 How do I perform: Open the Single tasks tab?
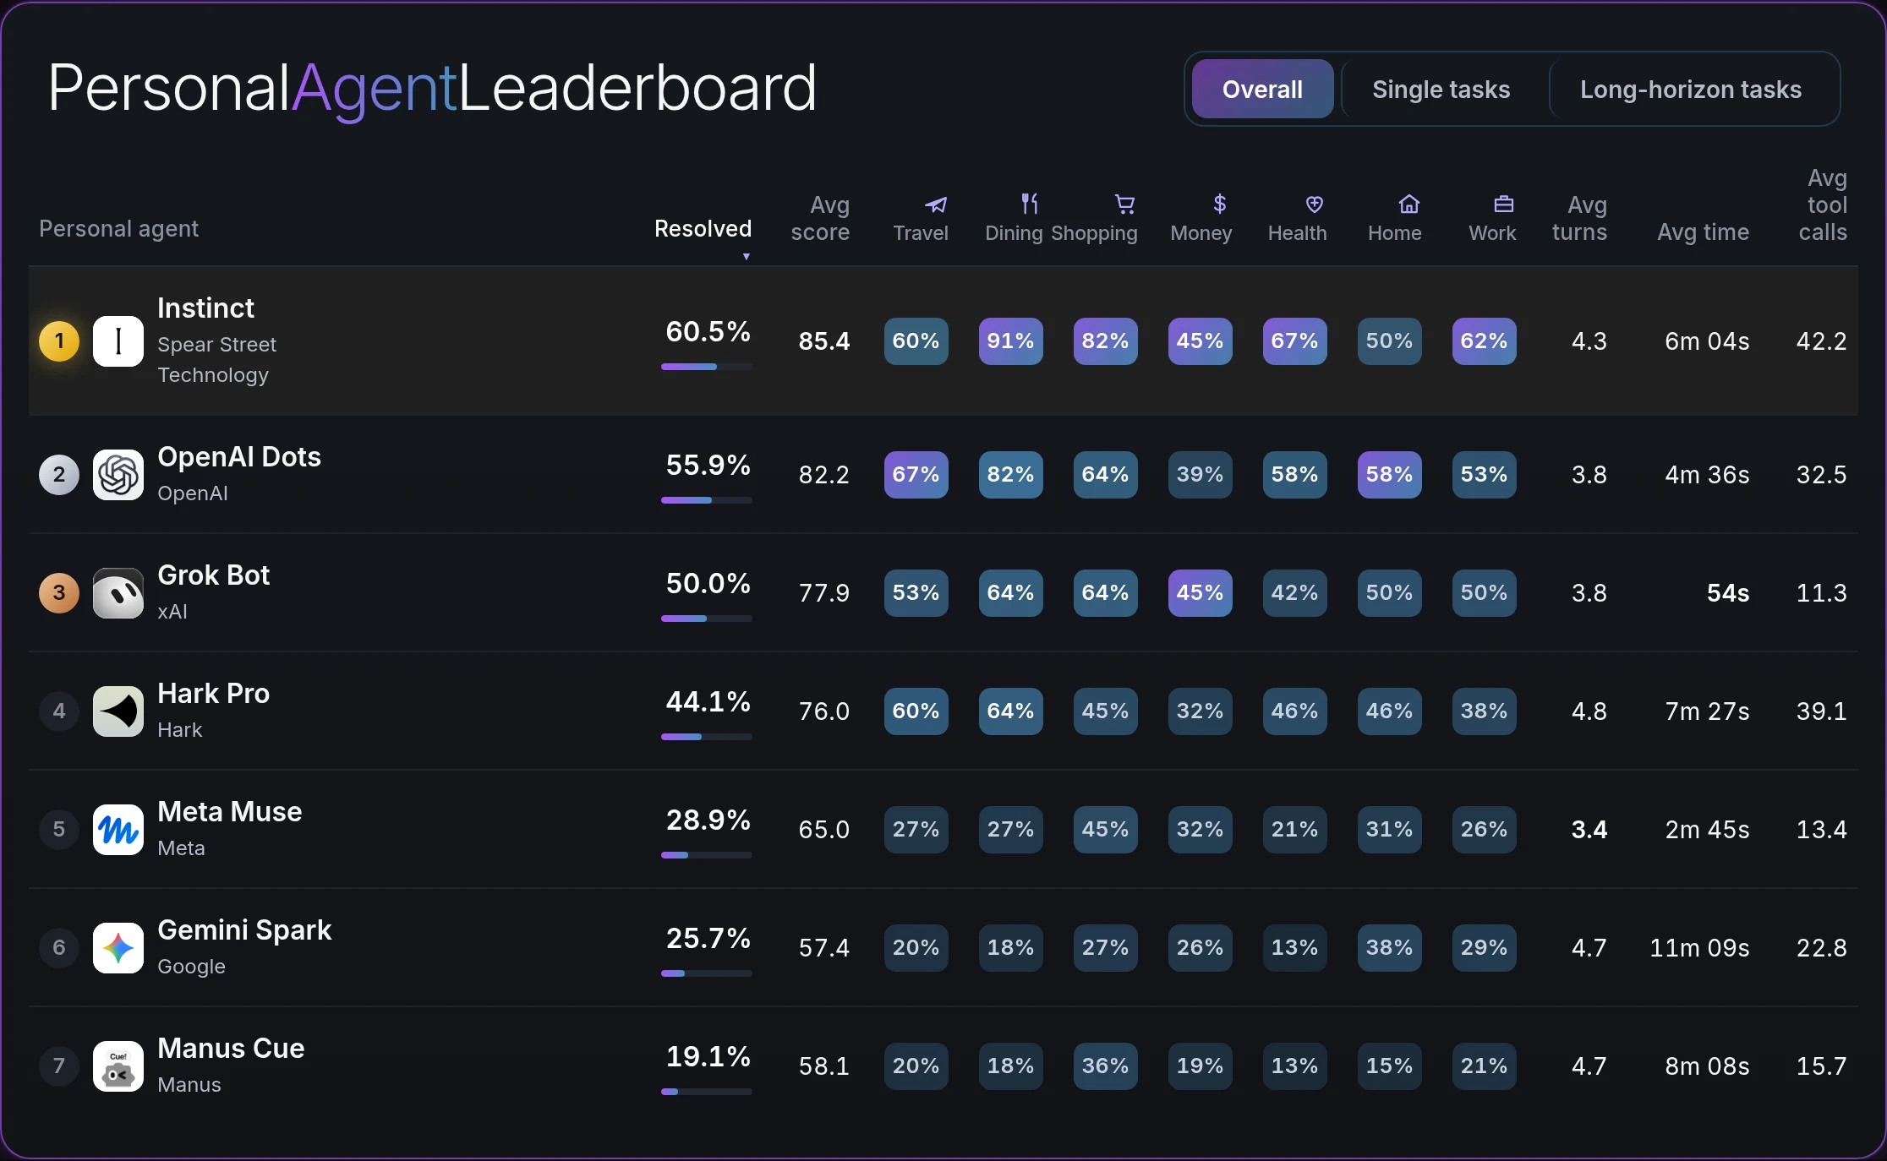click(1441, 89)
